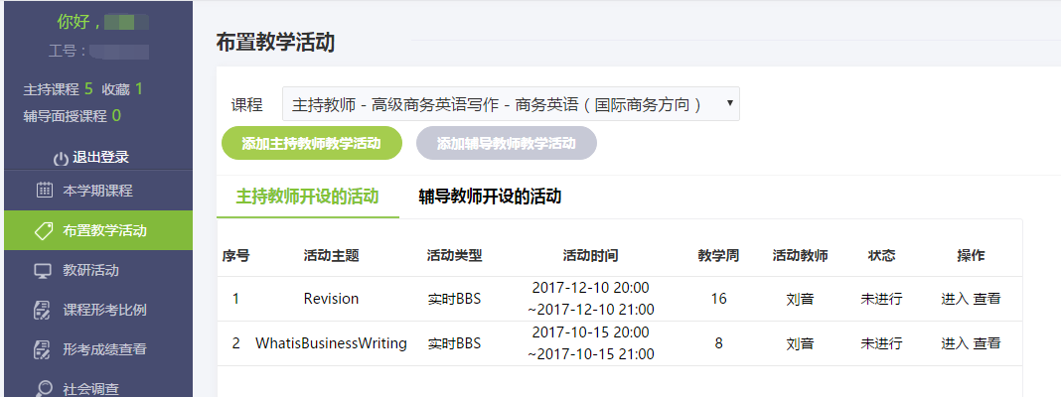Click 添加辅导教师教学活动 button
Viewport: 1061px width, 397px height.
click(506, 143)
